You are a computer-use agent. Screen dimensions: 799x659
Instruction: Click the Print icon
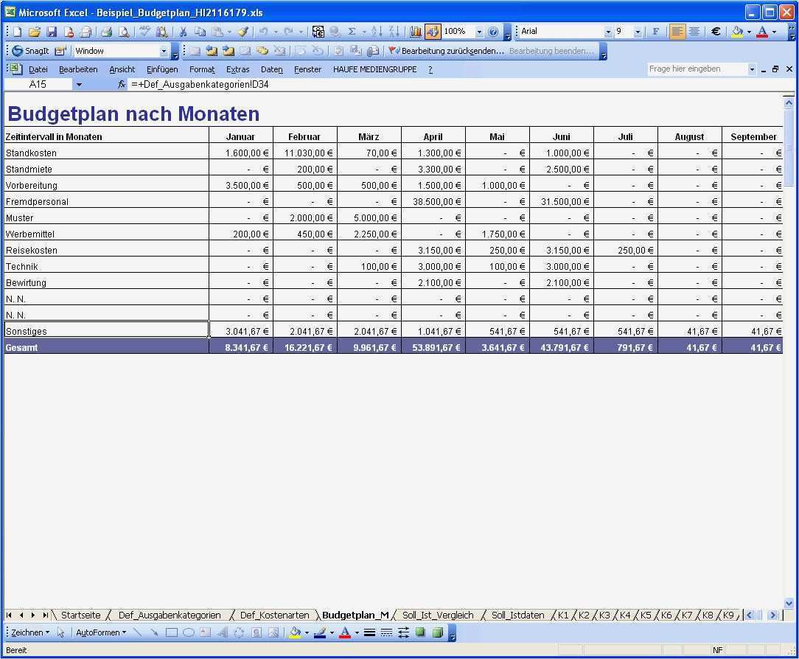click(x=106, y=32)
